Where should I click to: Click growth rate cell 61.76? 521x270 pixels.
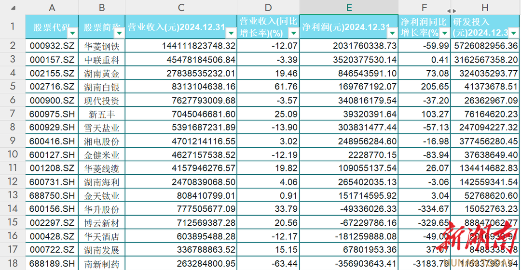(x=268, y=87)
